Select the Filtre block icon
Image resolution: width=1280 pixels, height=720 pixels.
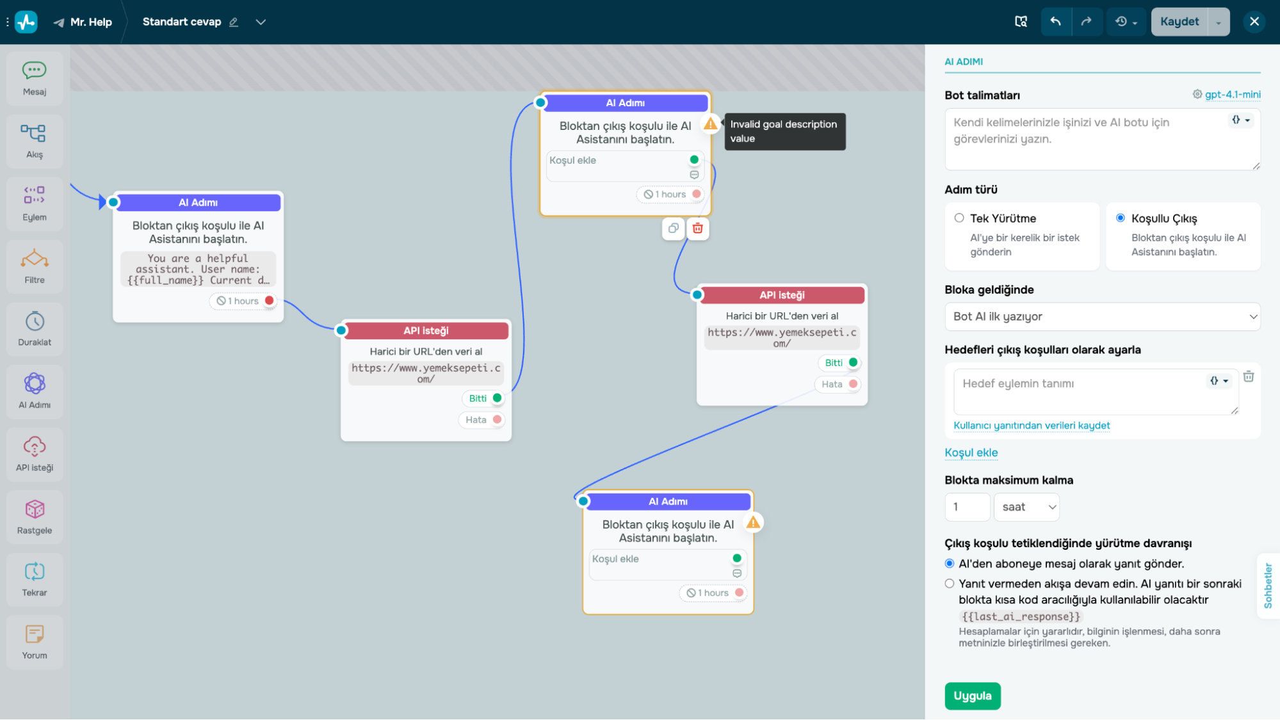[35, 259]
